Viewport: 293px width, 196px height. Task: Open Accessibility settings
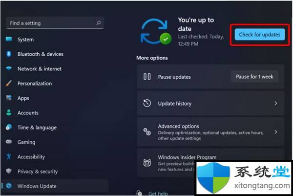(31, 157)
